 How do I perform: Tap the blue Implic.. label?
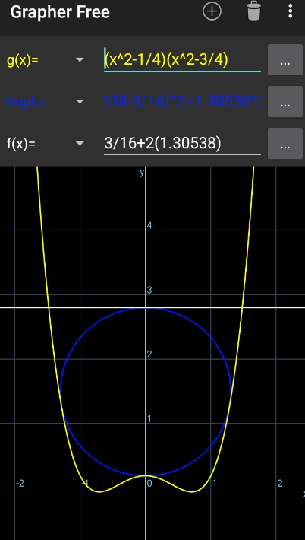coord(29,102)
